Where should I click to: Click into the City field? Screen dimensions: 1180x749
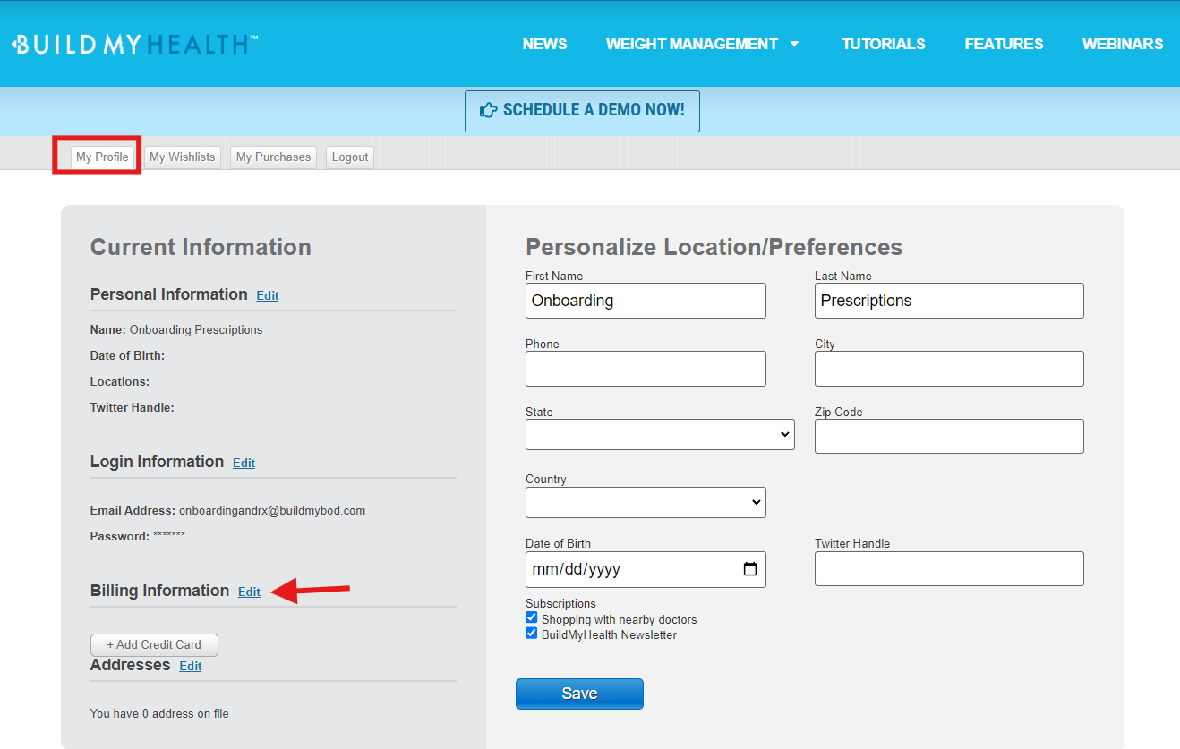tap(949, 369)
